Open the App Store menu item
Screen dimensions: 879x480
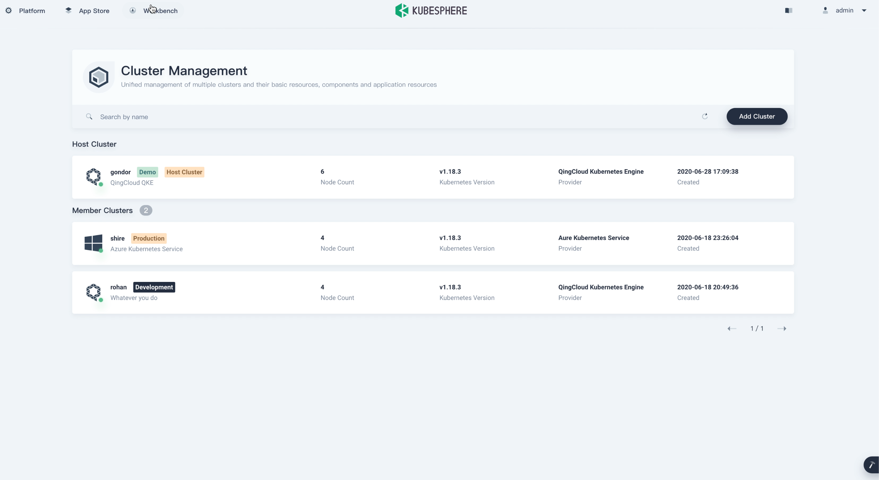[94, 10]
